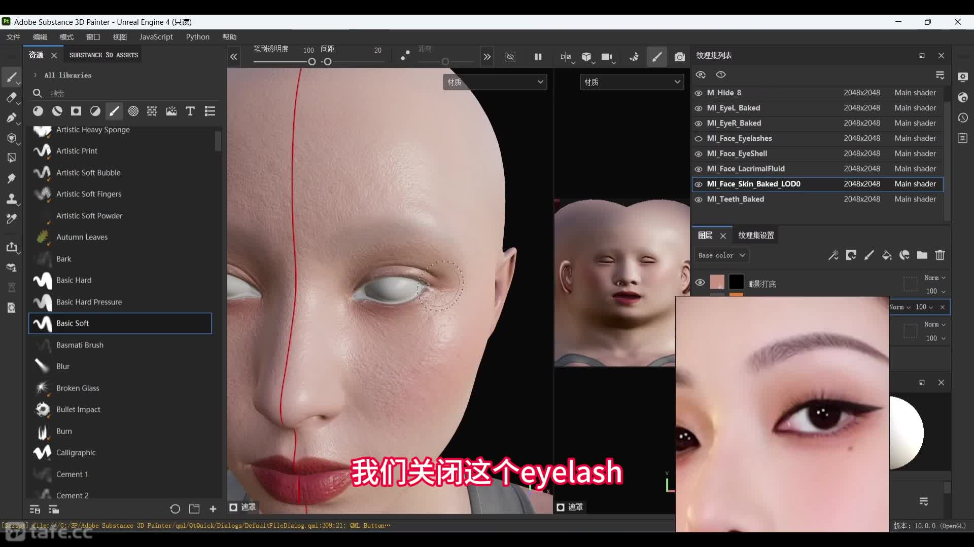974x547 pixels.
Task: Open the Base color channel dropdown
Action: 721,255
